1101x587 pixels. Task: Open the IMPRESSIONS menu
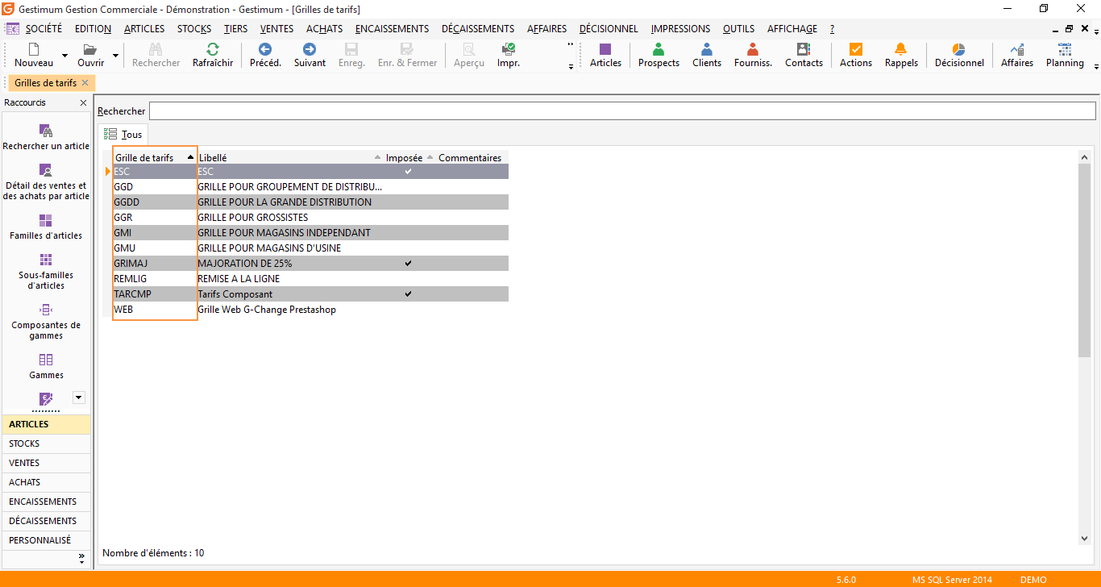(x=680, y=29)
